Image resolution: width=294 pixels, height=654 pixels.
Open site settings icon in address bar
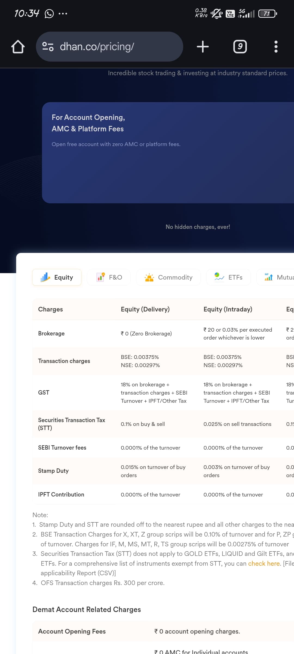pos(48,47)
